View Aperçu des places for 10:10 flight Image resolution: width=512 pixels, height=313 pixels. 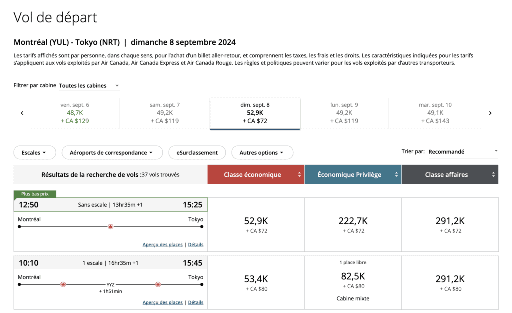(x=162, y=302)
